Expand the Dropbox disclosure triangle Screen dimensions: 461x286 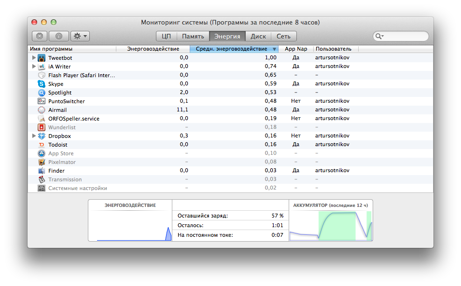point(34,136)
